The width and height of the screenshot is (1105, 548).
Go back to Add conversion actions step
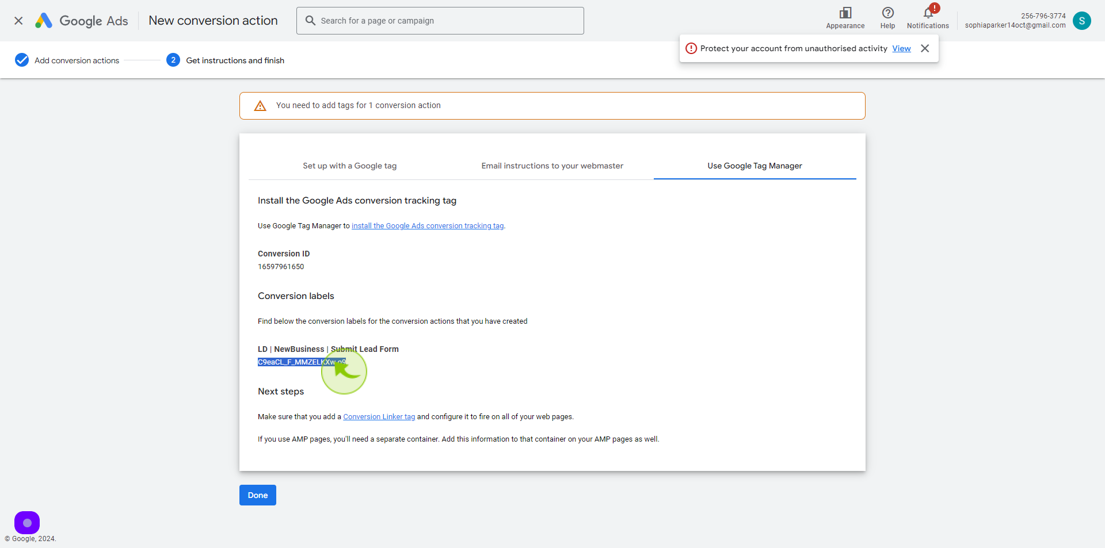click(77, 60)
